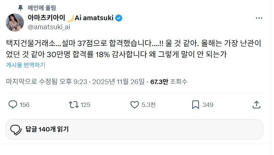Open the @amatsuki_ai handle link
Viewport: 274px width, 155px height.
click(48, 27)
